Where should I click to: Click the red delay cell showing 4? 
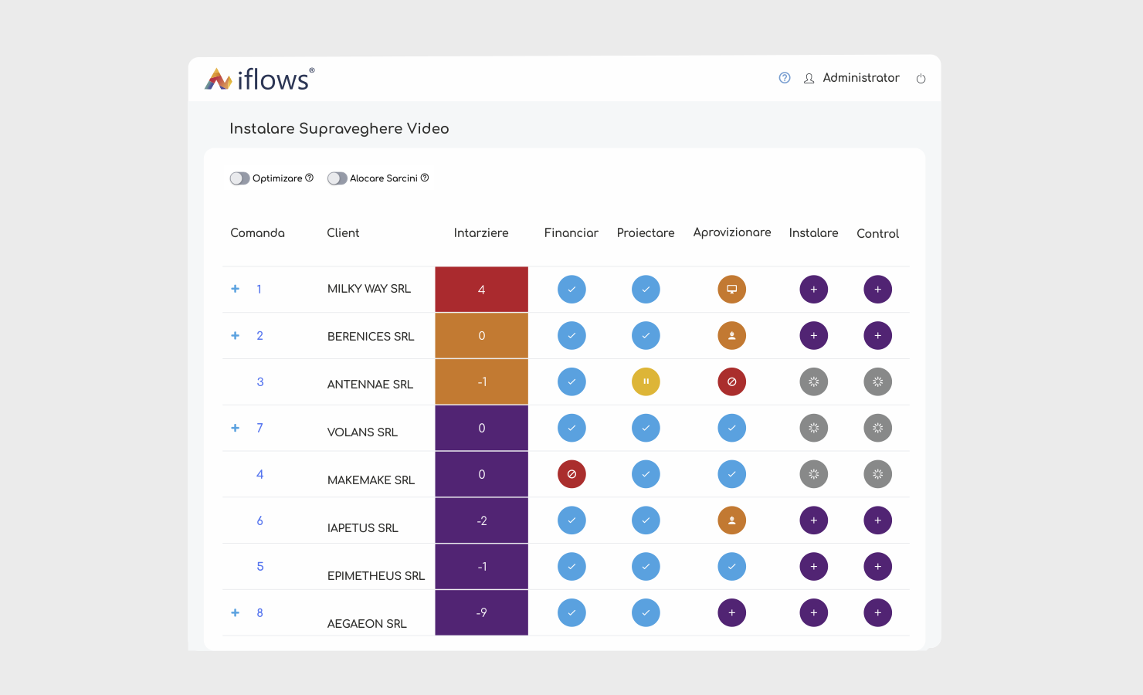coord(481,290)
